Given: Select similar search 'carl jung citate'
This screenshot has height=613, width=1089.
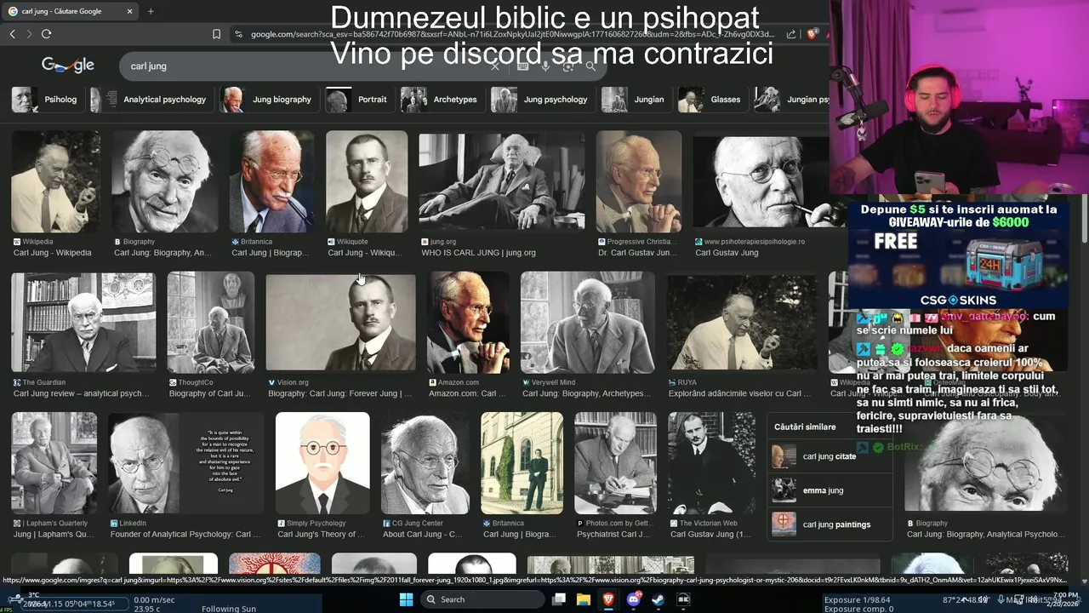Looking at the screenshot, I should pyautogui.click(x=830, y=456).
